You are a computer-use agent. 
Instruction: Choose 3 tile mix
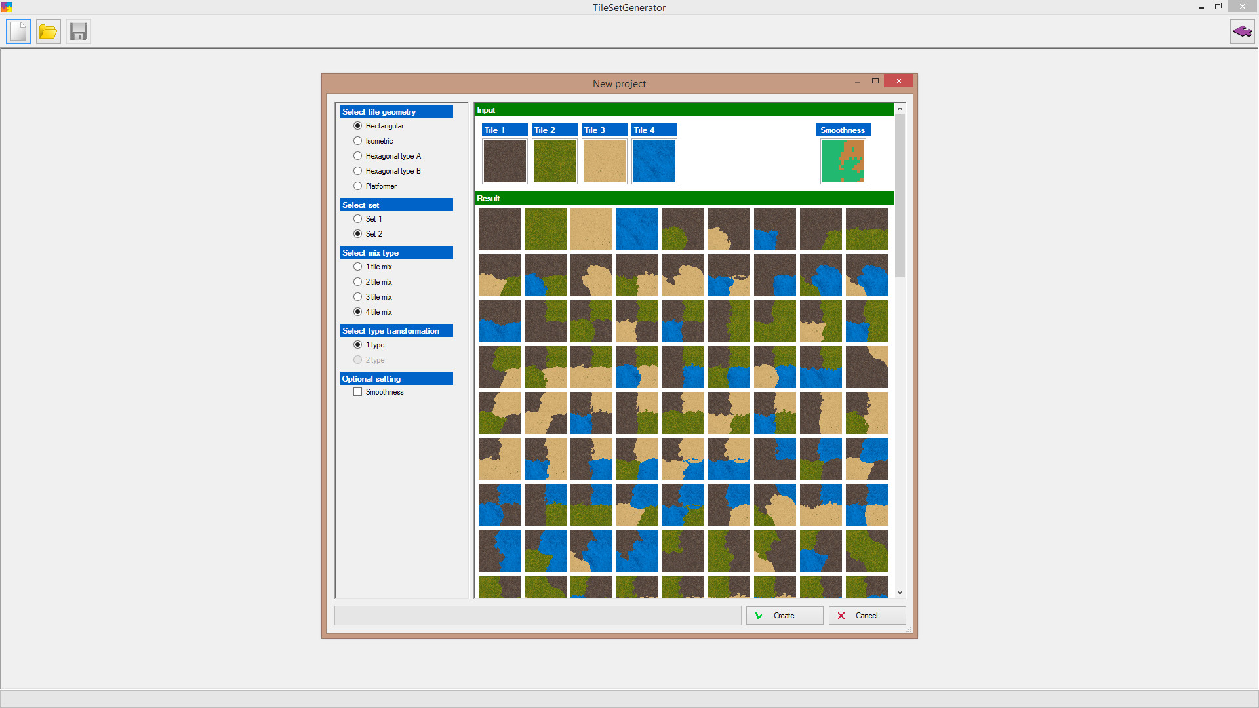(358, 296)
